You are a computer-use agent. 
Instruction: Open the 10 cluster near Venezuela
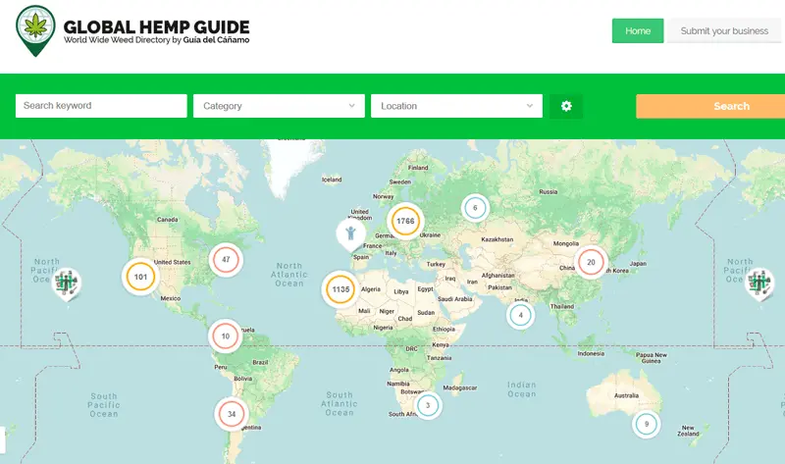coord(226,336)
